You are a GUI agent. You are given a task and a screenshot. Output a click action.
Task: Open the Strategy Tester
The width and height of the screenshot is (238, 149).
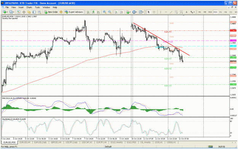[x=39, y=12]
